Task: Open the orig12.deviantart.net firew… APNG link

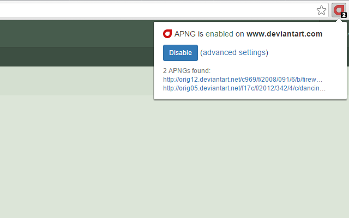Action: coord(243,80)
